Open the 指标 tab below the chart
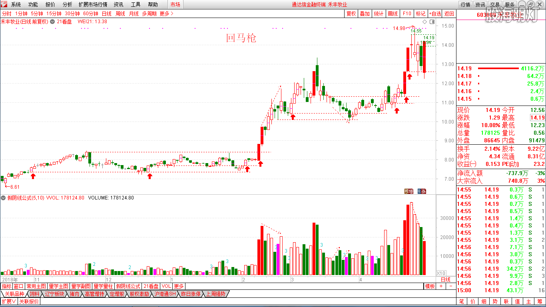This screenshot has height=307, width=546. [x=6, y=286]
